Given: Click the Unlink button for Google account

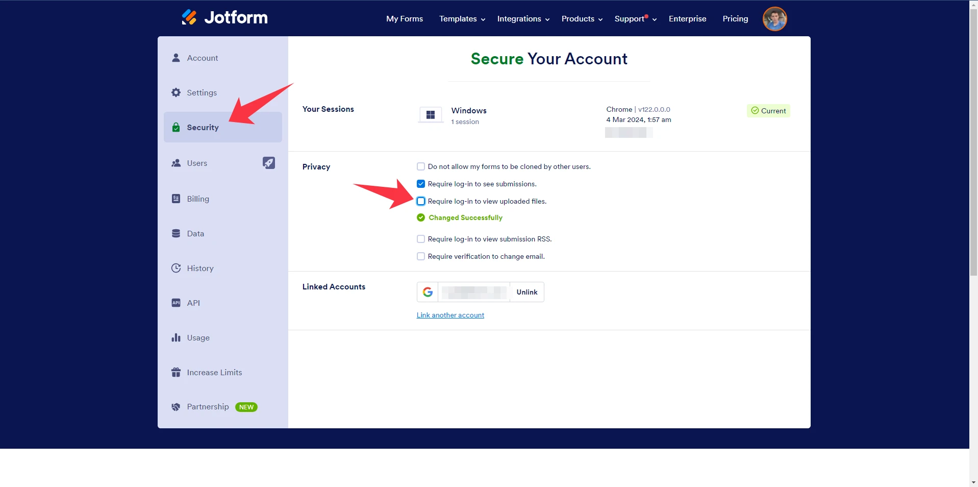Looking at the screenshot, I should 526,292.
